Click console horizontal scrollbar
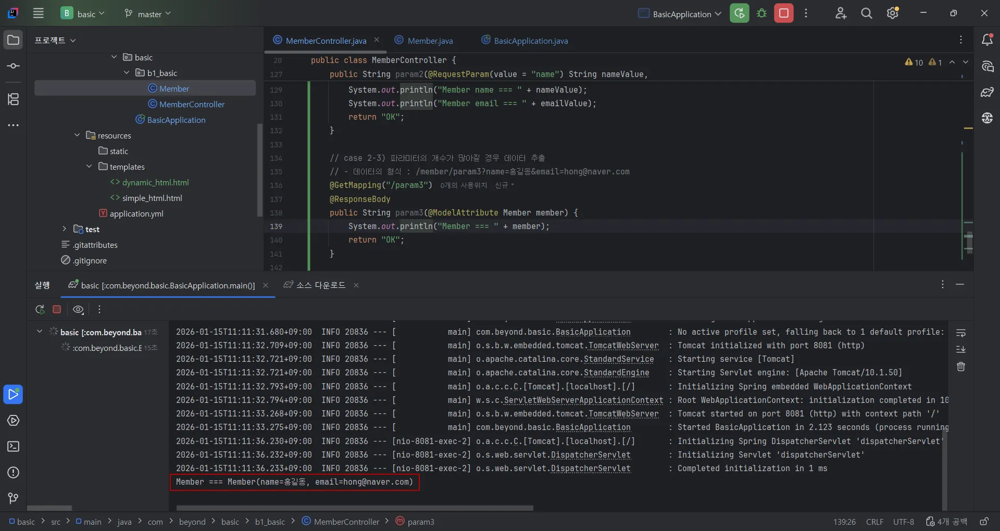This screenshot has height=531, width=1000. pos(355,508)
